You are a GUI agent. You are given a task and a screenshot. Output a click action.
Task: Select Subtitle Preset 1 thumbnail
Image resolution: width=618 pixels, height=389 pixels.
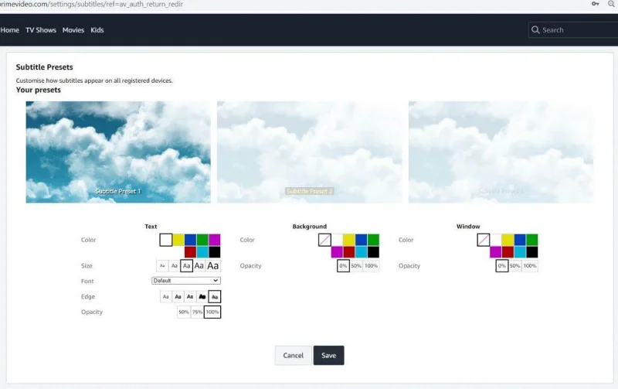coord(118,152)
